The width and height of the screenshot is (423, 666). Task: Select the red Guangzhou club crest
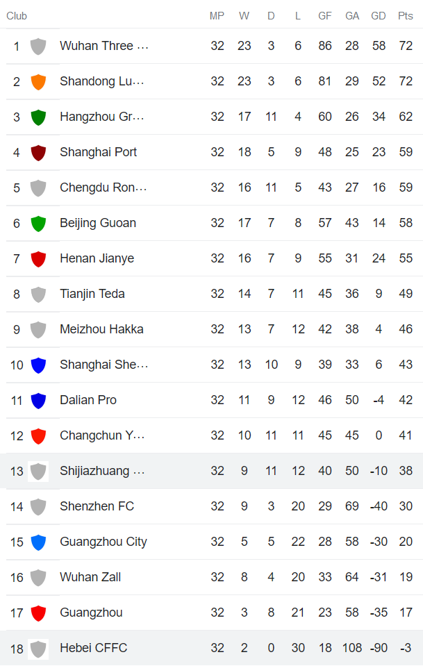[38, 613]
